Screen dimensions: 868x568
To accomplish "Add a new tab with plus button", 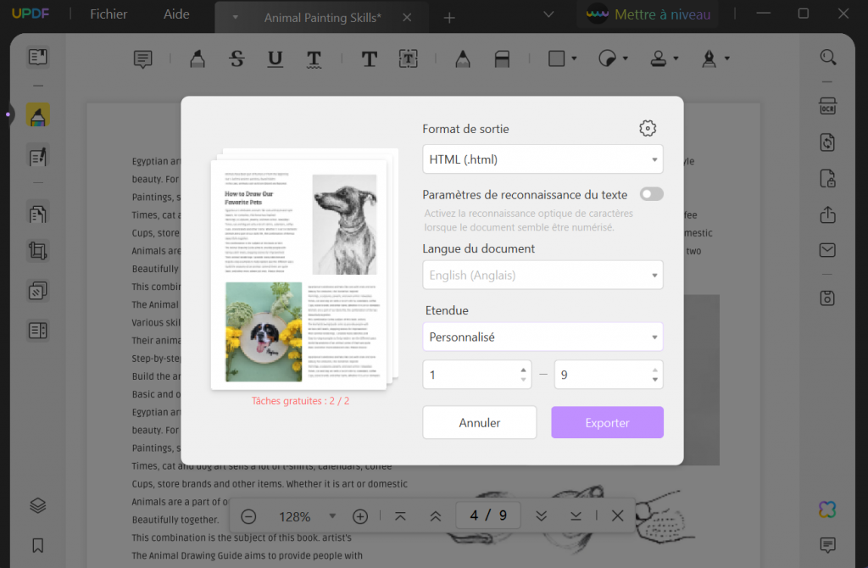I will pos(449,19).
